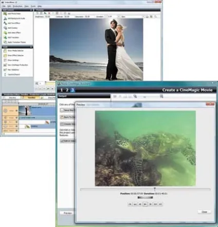Image resolution: width=218 pixels, height=227 pixels.
Task: Toggle eye icon on the second timeline track
Action: click(x=16, y=118)
